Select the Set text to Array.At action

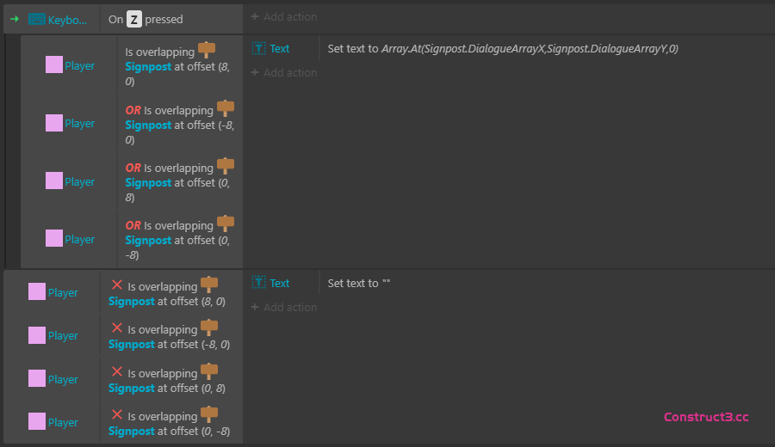503,49
